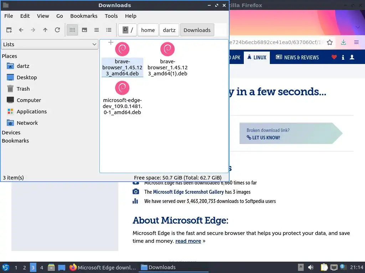
Task: Select brave-browser_1.45.123_amd64.deb file icon
Action: (x=122, y=49)
